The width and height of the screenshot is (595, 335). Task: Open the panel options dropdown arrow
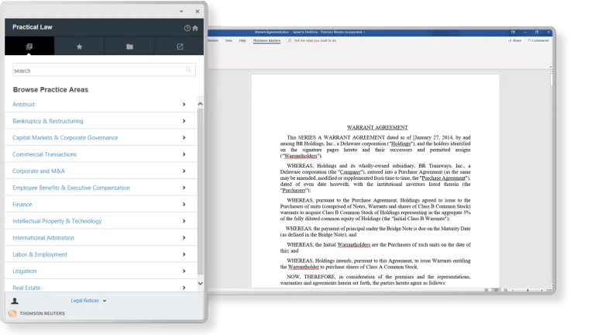pyautogui.click(x=181, y=12)
